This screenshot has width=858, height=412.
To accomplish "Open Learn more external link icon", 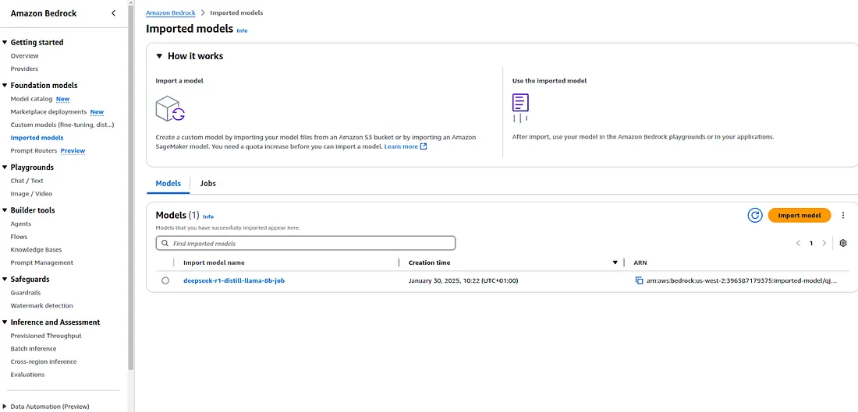I will click(424, 146).
